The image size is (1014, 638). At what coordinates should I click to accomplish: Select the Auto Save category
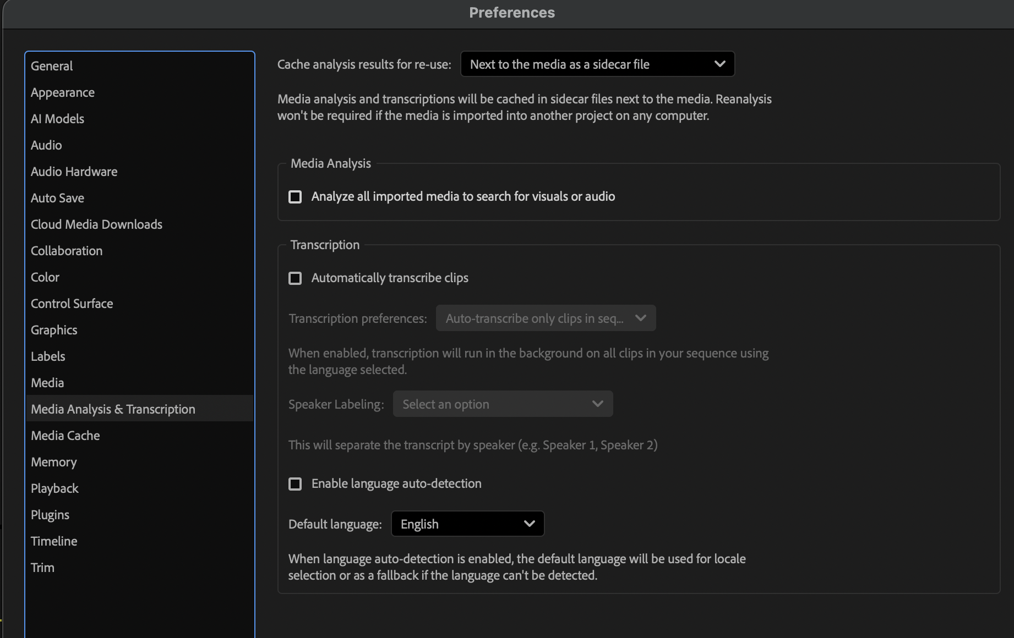pos(57,197)
